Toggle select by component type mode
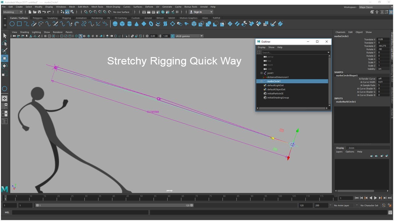 coord(72,12)
